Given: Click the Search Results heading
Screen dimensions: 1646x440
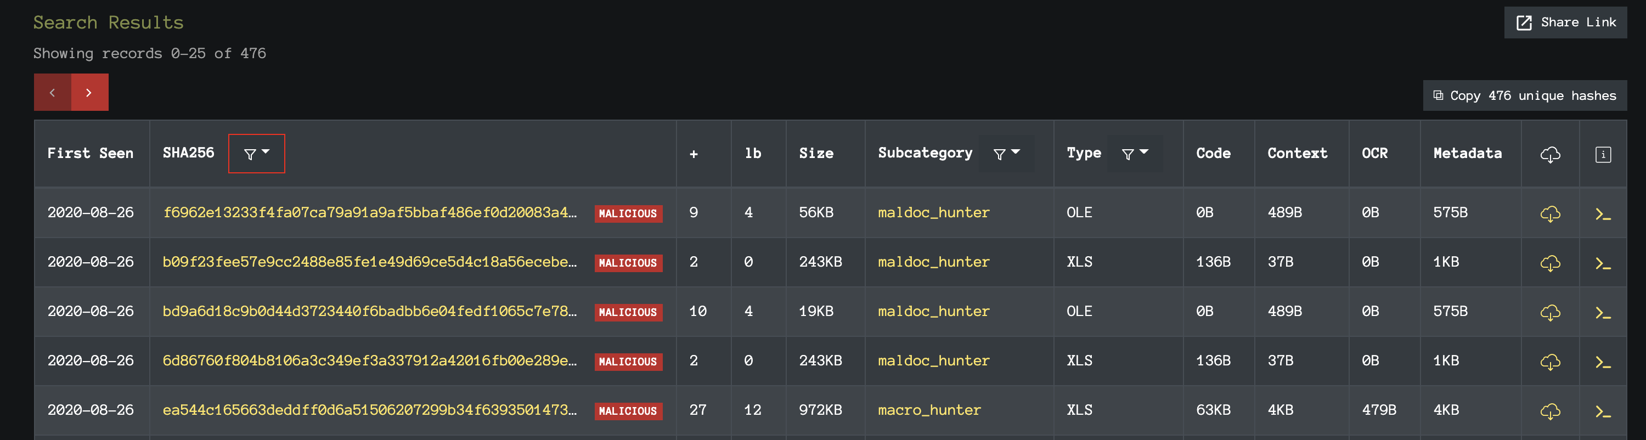Looking at the screenshot, I should [109, 22].
